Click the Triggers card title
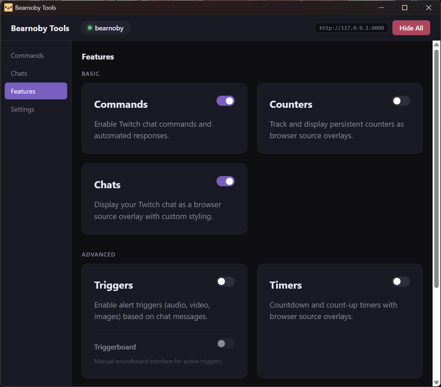This screenshot has height=387, width=441. (x=113, y=285)
